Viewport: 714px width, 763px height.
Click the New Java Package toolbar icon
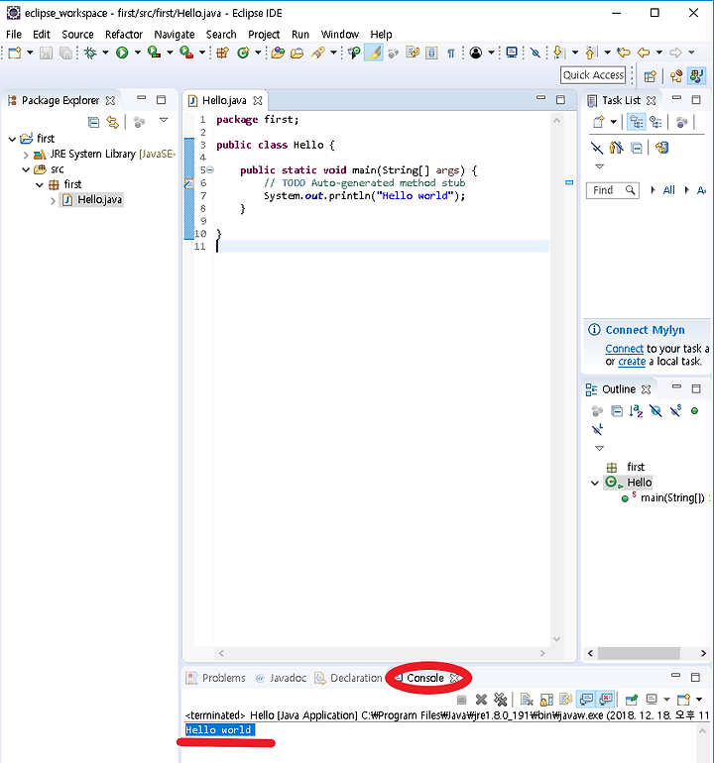[223, 53]
